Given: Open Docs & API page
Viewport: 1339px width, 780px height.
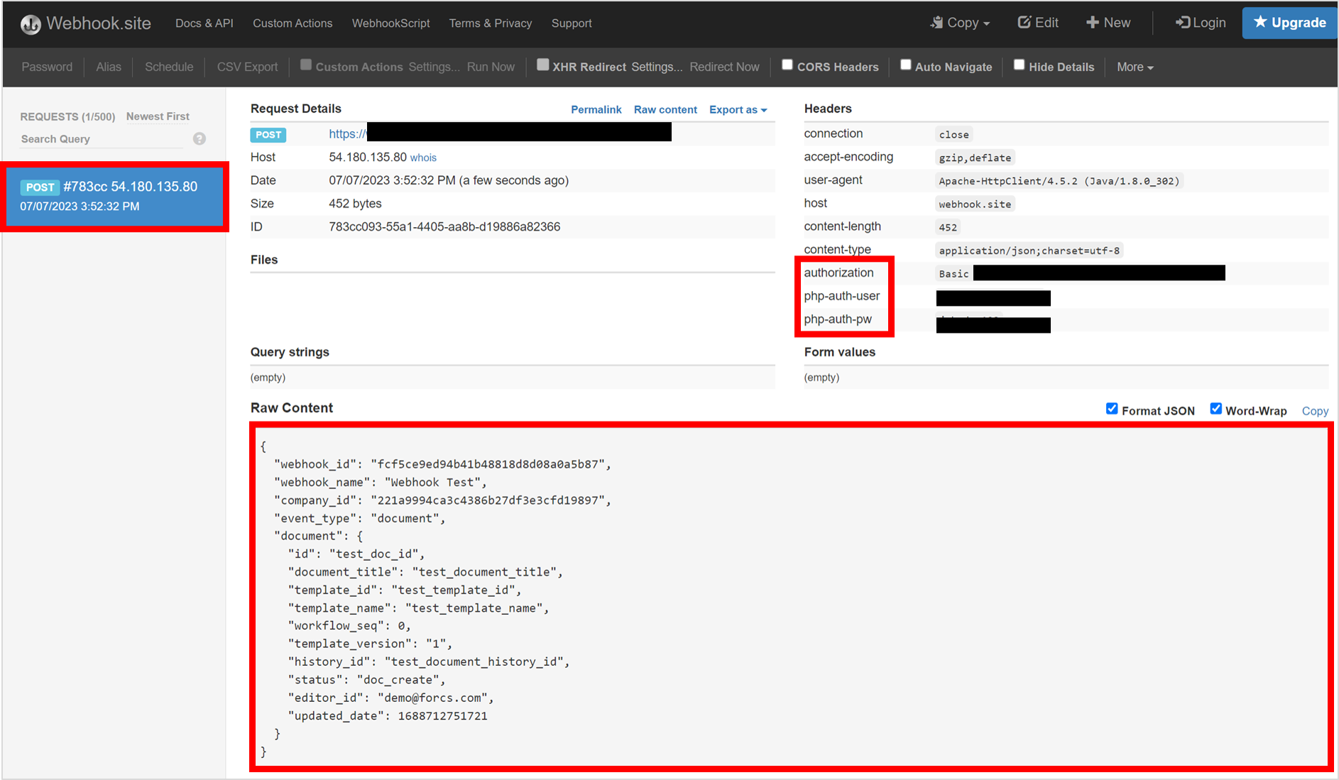Looking at the screenshot, I should (204, 23).
